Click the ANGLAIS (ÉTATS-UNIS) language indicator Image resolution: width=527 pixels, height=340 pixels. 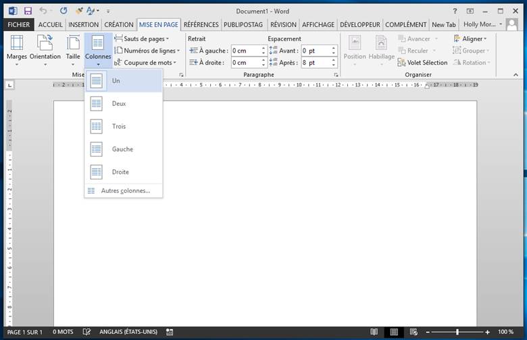(129, 332)
